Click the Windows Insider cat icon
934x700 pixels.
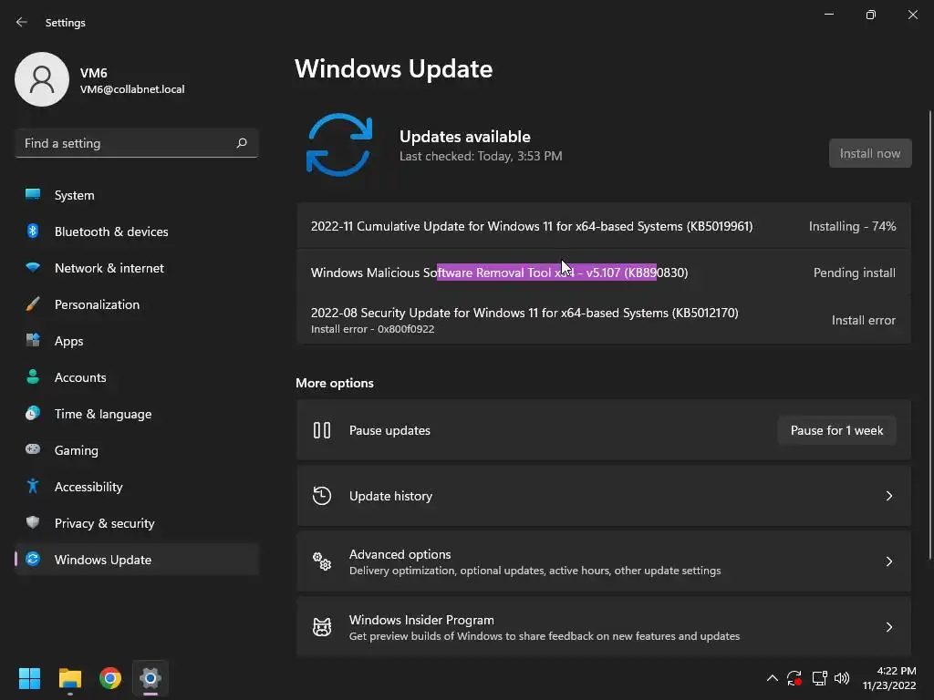pyautogui.click(x=322, y=627)
